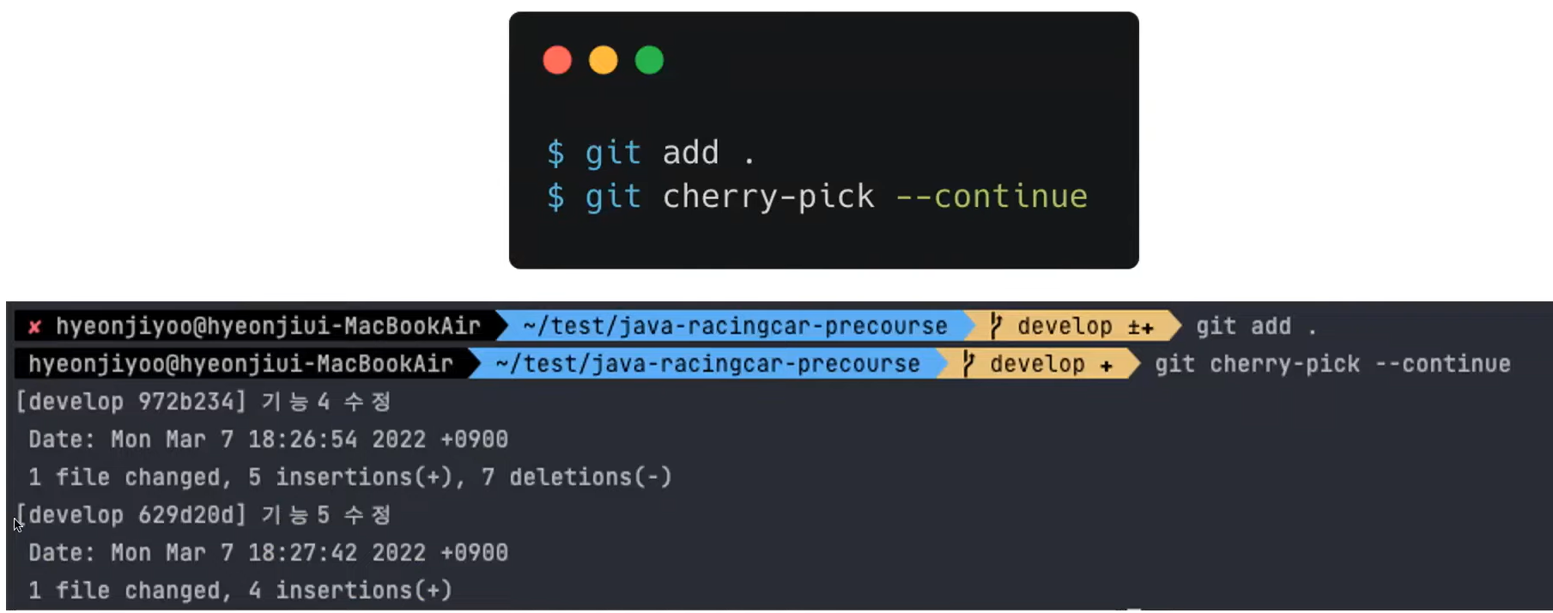Click the first '$' prompt in code card

tap(555, 154)
